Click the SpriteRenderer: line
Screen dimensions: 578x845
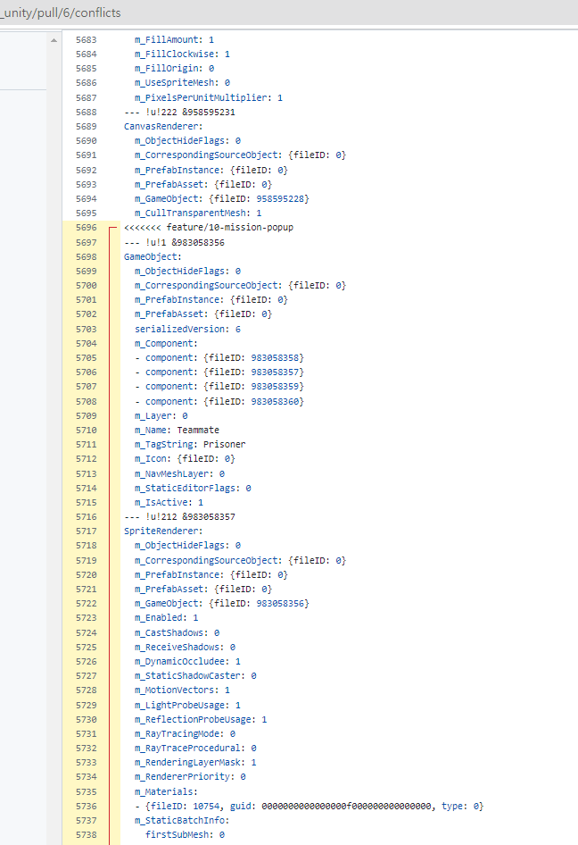tap(163, 531)
